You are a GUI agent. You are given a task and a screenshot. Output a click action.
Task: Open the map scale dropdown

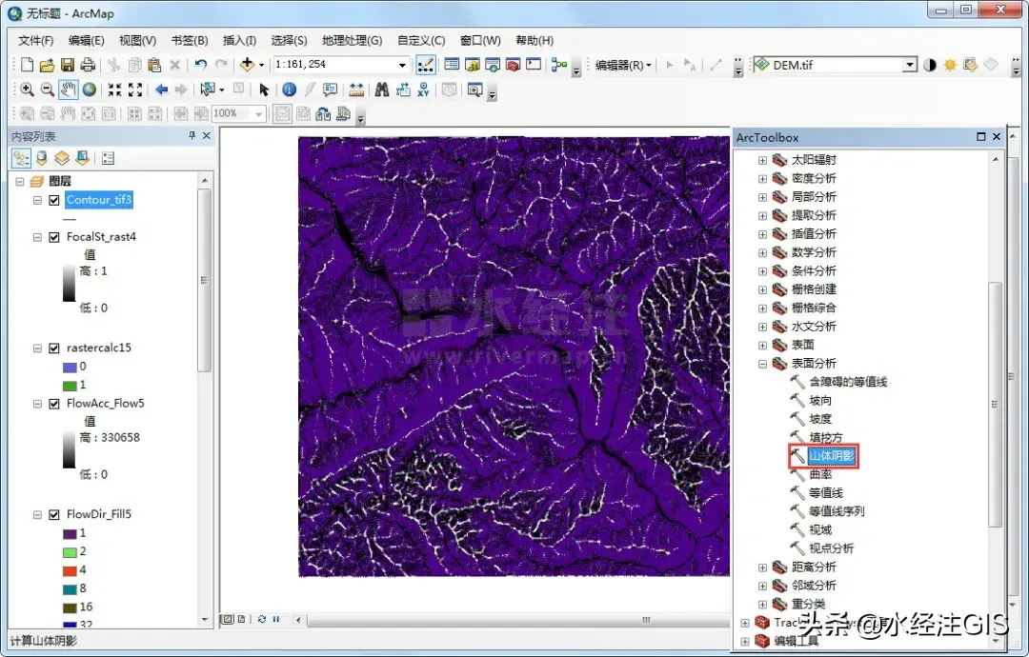(403, 65)
